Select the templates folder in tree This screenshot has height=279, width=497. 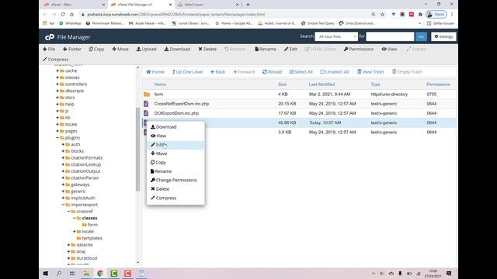(92, 238)
